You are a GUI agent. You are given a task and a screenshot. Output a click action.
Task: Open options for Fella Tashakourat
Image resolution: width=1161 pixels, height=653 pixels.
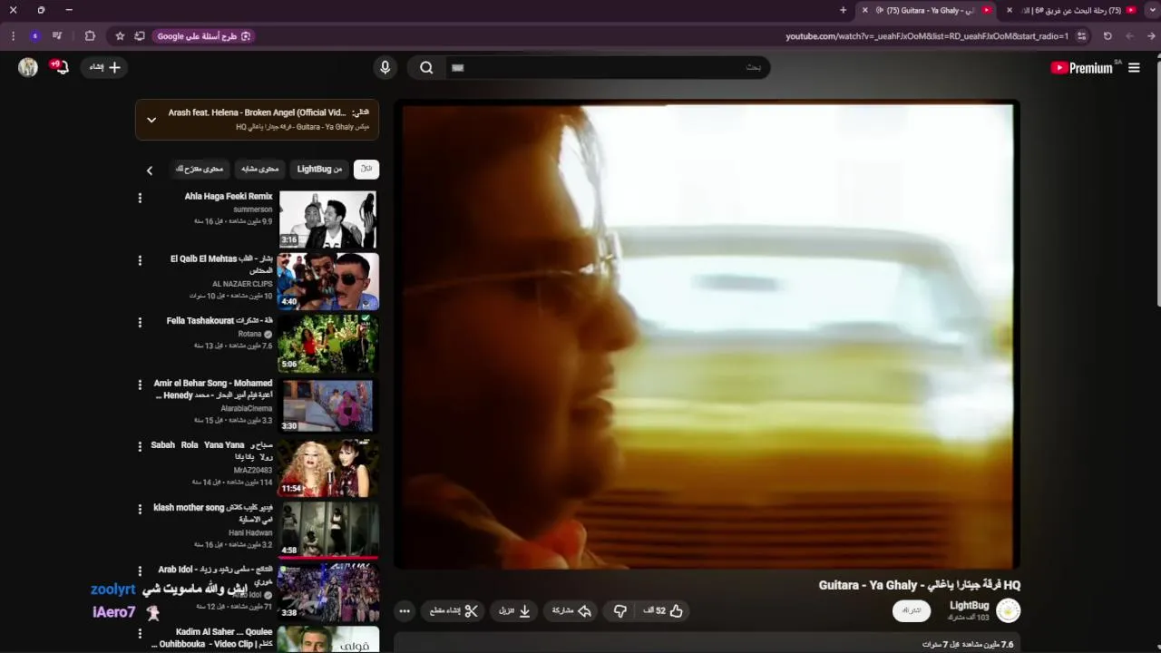(140, 322)
